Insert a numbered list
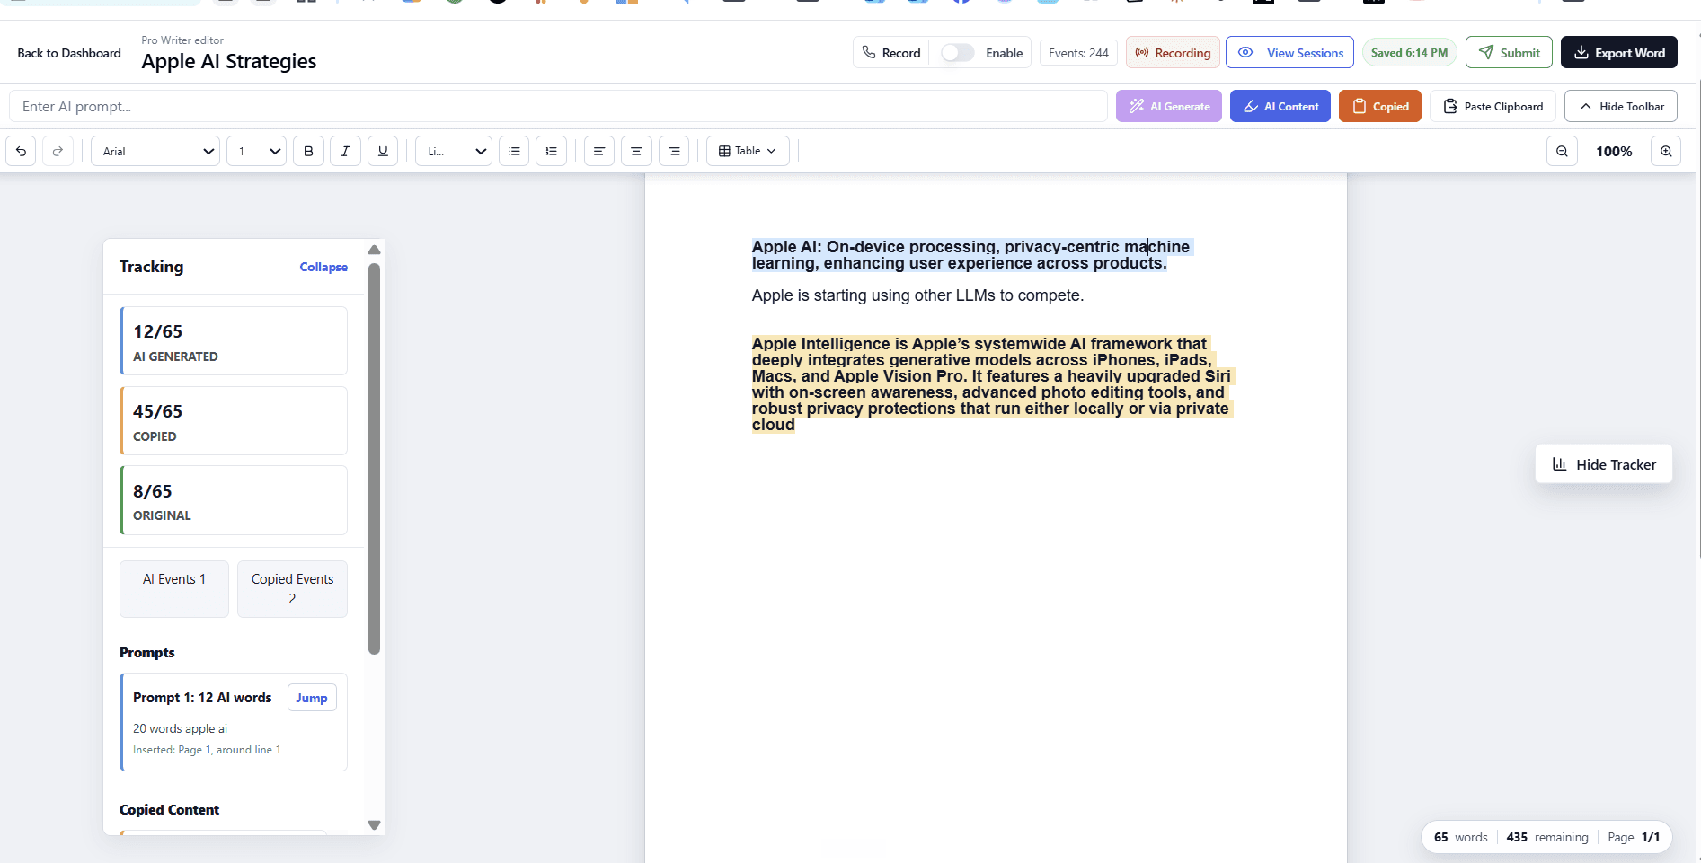The image size is (1701, 863). [x=551, y=151]
